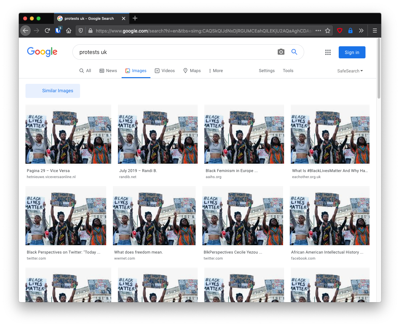The image size is (400, 327).
Task: Open the Black Feminism in Europe image
Action: [x=244, y=134]
